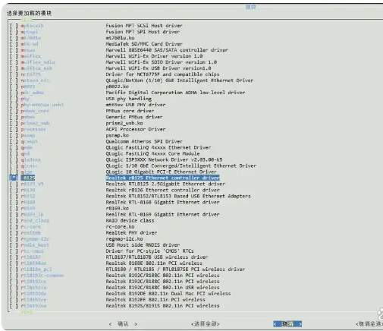Image resolution: width=383 pixels, height=331 pixels.
Task: Click 'Marvell WiFi-Ex Driver version 1.0' text
Action: click(154, 56)
